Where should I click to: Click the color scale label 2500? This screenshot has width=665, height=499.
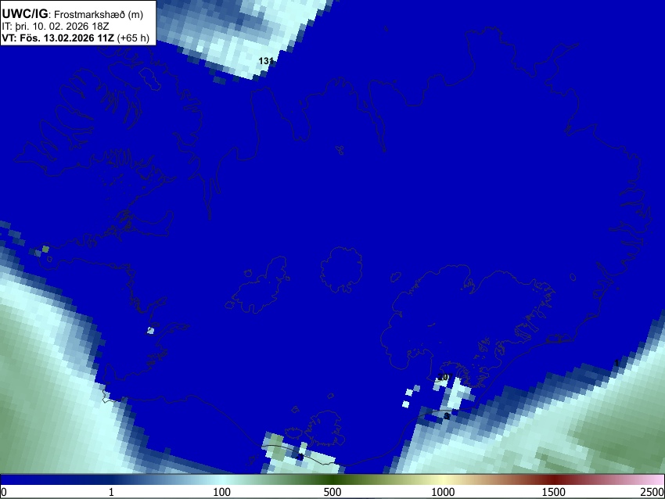point(652,492)
